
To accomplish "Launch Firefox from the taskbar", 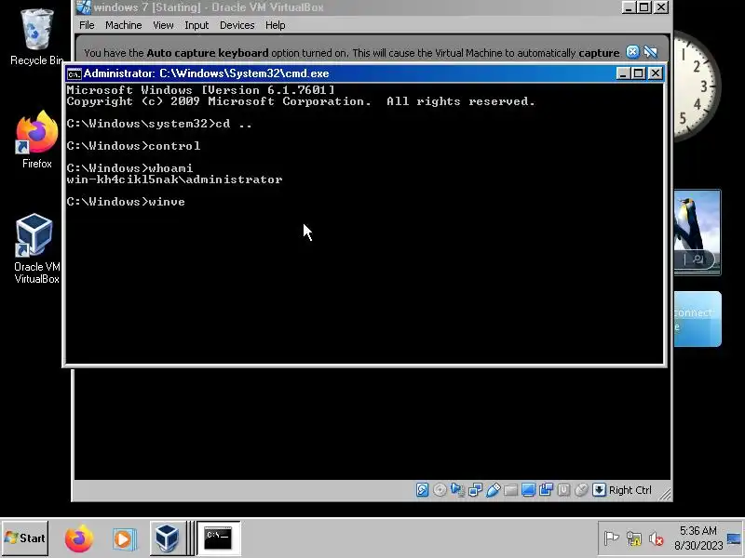I will [79, 538].
